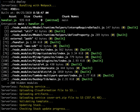The width and height of the screenshot is (140, 112).
Task: Click the @jimp/plugins/es/index.js path
Action: click(x=41, y=61)
